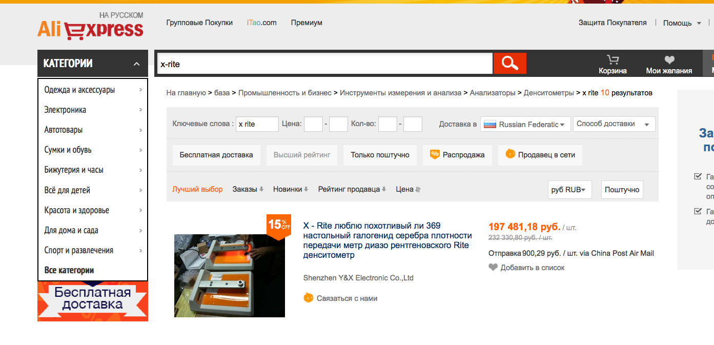Select Лучший выбор sorting
714x345 pixels.
(x=197, y=189)
